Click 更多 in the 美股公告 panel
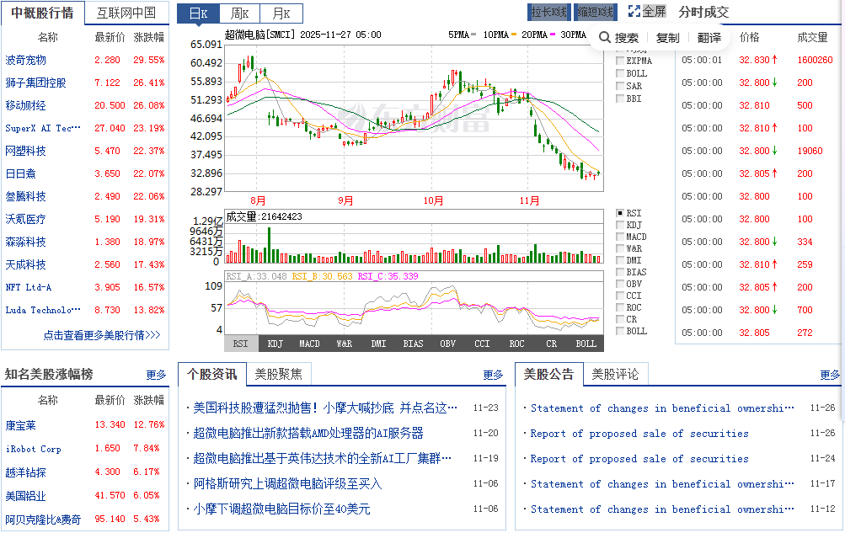The width and height of the screenshot is (845, 533). point(829,375)
